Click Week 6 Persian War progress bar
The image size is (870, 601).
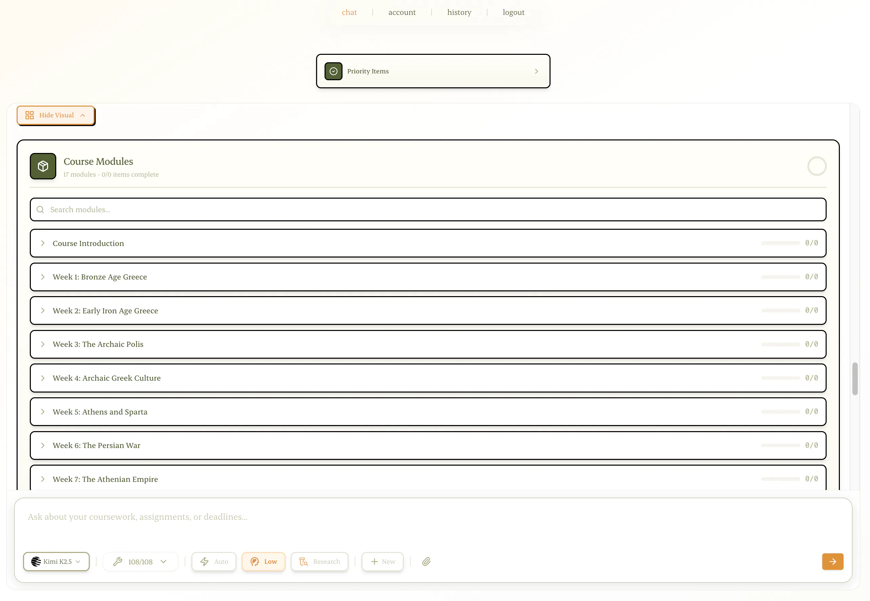pyautogui.click(x=780, y=445)
